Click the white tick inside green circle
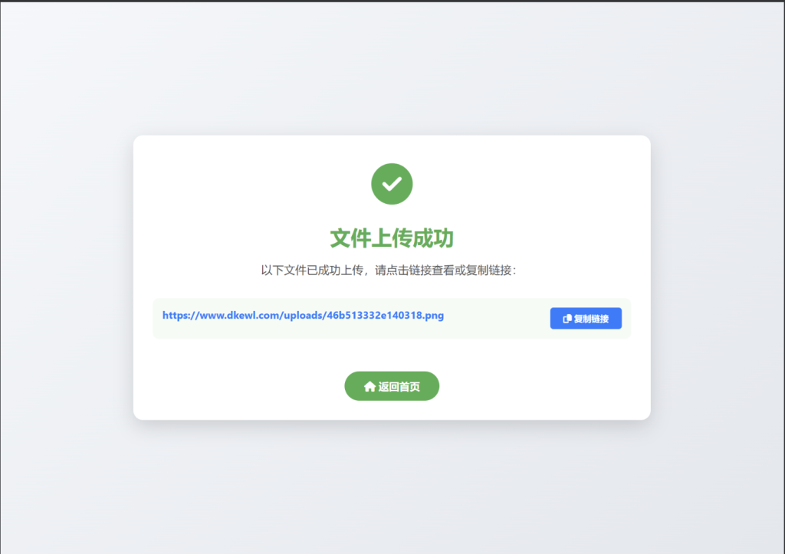This screenshot has width=785, height=554. coord(392,184)
